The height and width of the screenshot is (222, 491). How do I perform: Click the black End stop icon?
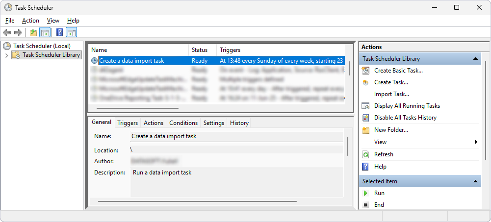coord(365,205)
